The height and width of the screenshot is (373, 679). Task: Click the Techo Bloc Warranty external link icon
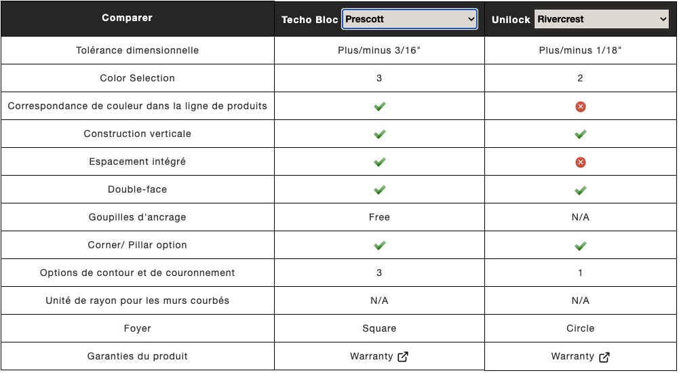tap(403, 357)
